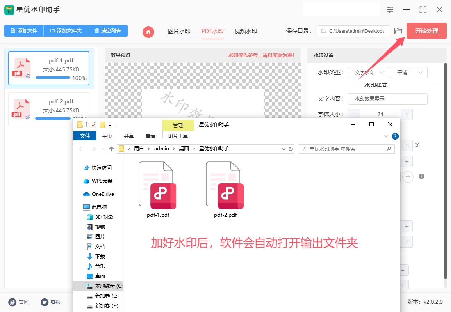451x312 pixels.
Task: Click the info icon in watermark settings
Action: 421,176
